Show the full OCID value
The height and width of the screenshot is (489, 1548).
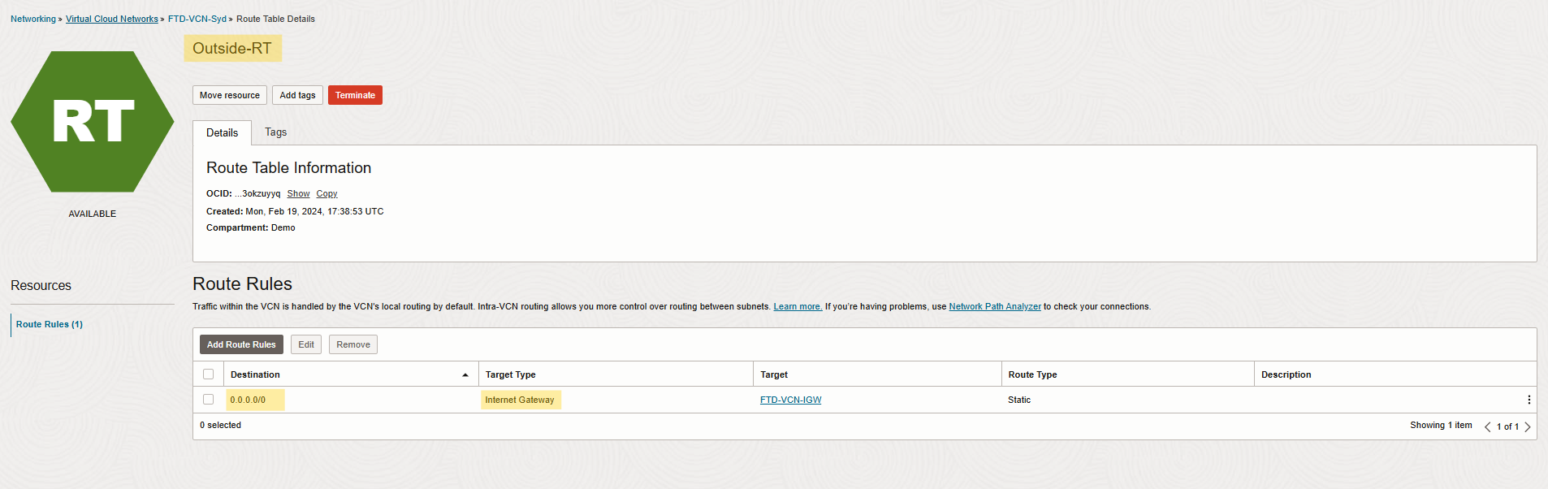coord(298,193)
